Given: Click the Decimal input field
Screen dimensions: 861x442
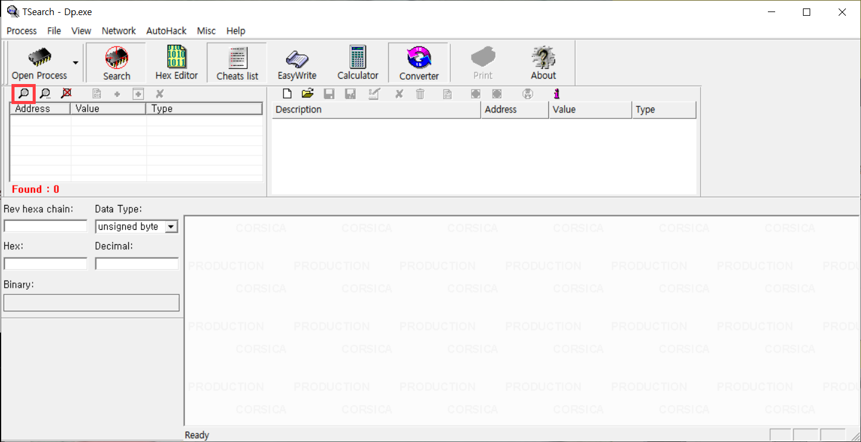Looking at the screenshot, I should pos(137,264).
